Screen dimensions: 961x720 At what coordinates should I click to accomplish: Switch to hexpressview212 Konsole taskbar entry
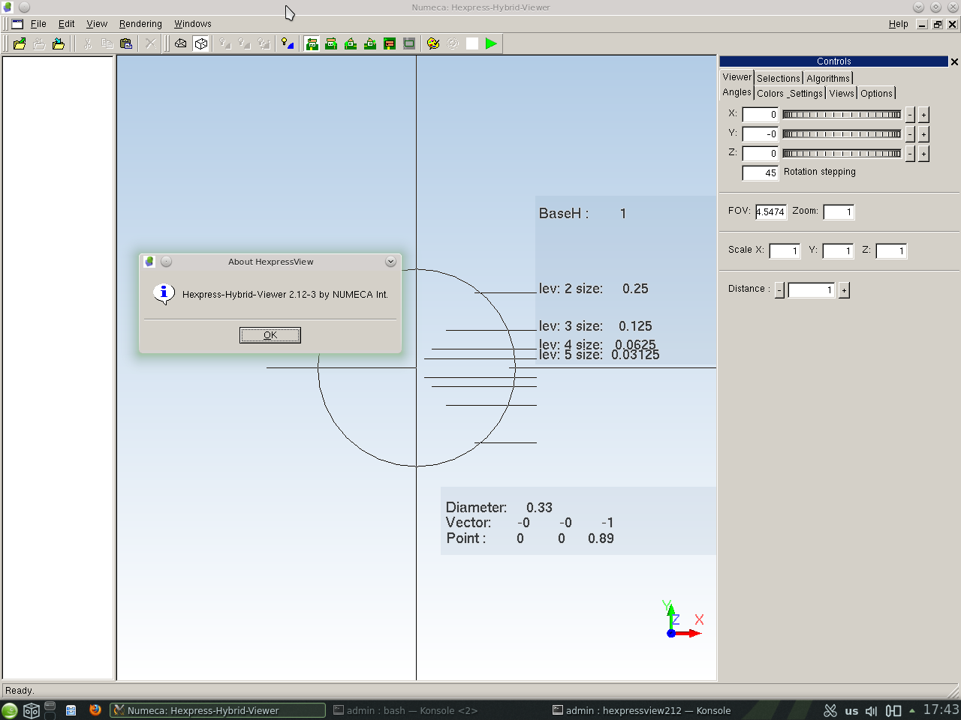coord(642,710)
